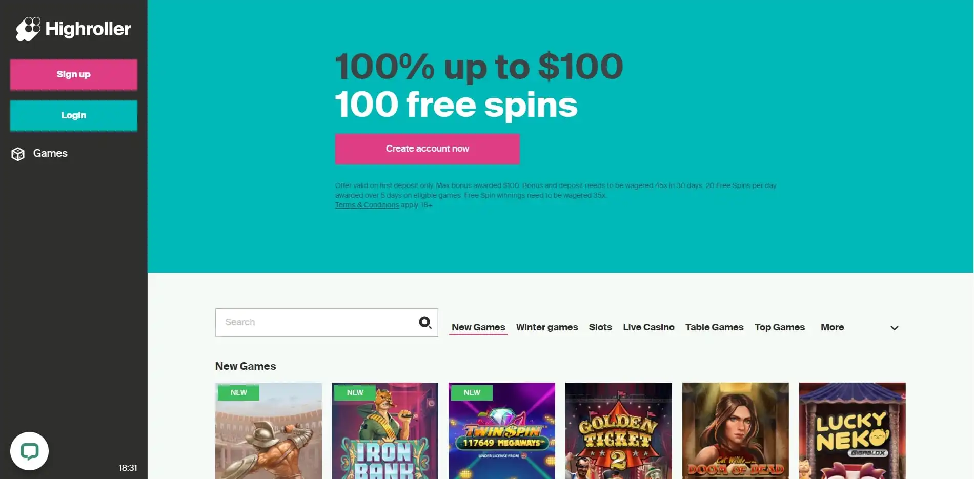
Task: Click the Games dice icon in sidebar
Action: click(x=18, y=154)
